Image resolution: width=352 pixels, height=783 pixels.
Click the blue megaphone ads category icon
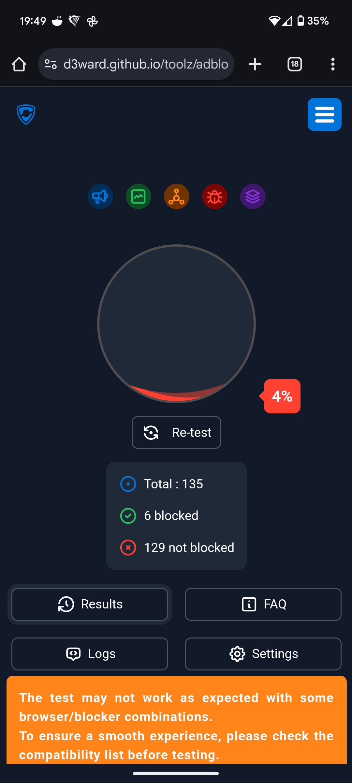(100, 196)
